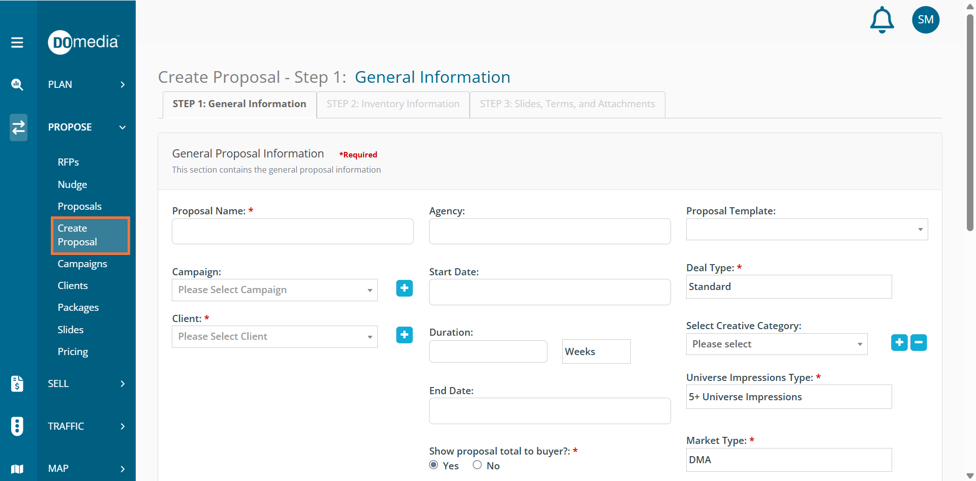Click the Traffic light icon
This screenshot has width=976, height=481.
(17, 426)
